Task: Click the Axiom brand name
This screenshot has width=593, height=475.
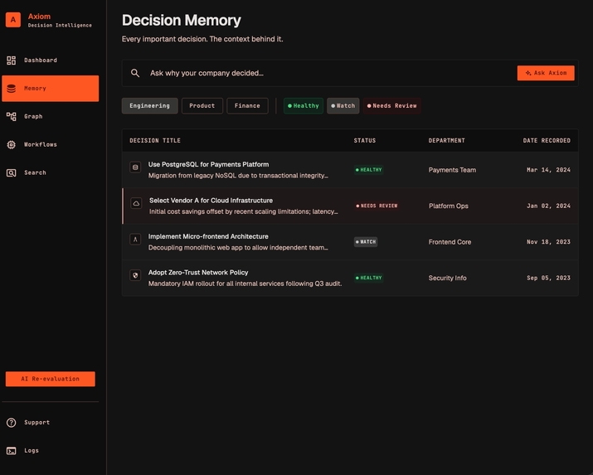Action: point(39,17)
